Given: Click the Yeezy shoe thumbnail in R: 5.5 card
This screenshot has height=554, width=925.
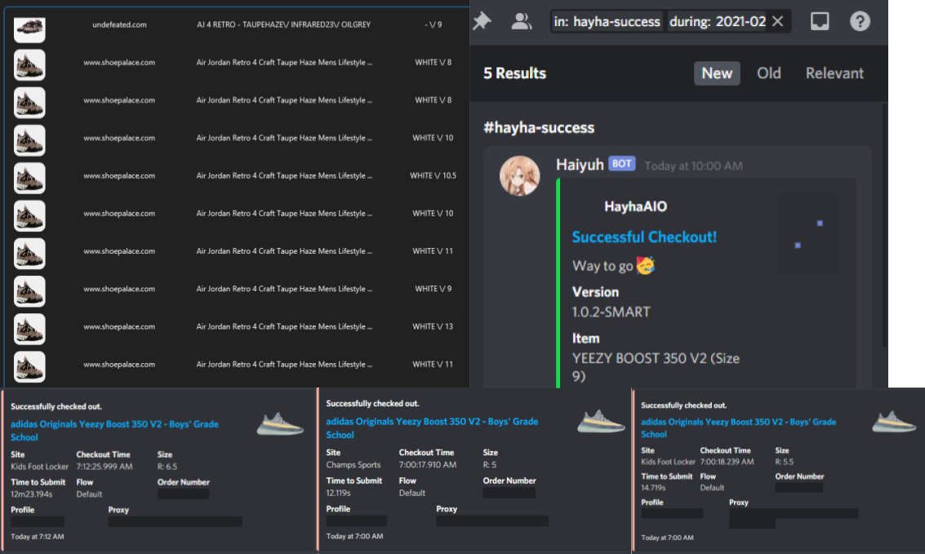Looking at the screenshot, I should coord(894,421).
